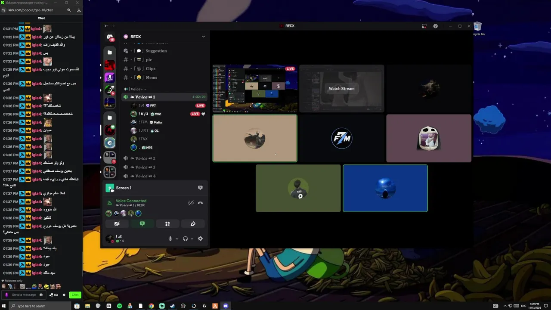This screenshot has width=551, height=310.
Task: Open Discord from the taskbar
Action: pos(226,306)
